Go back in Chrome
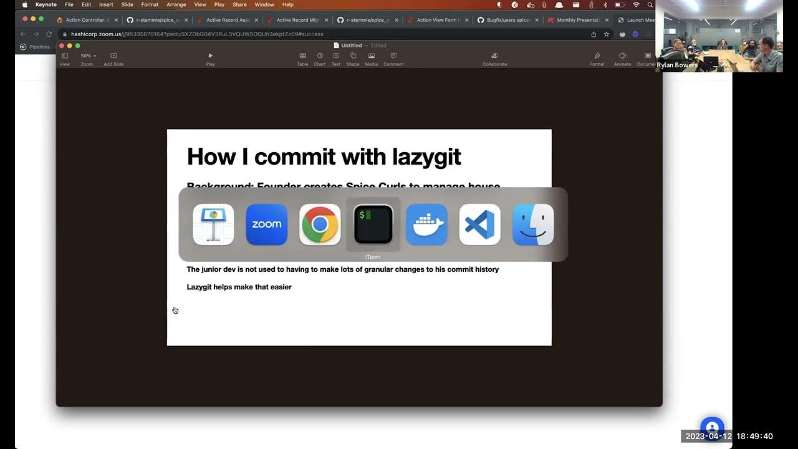Image resolution: width=798 pixels, height=449 pixels. coord(23,34)
